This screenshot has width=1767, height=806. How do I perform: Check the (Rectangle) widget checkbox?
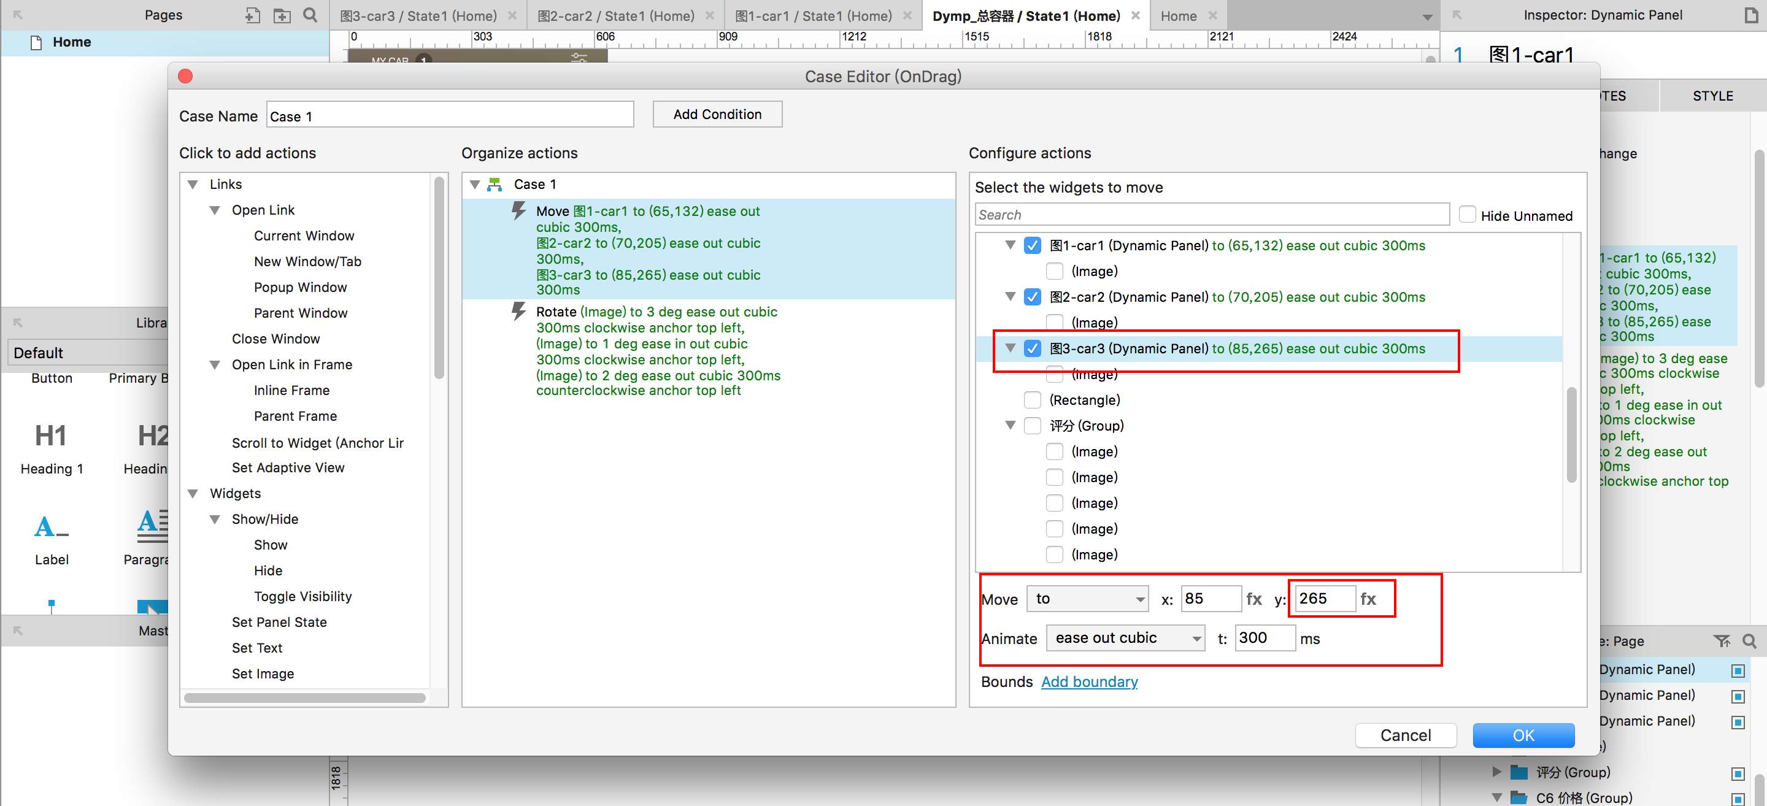point(1031,400)
